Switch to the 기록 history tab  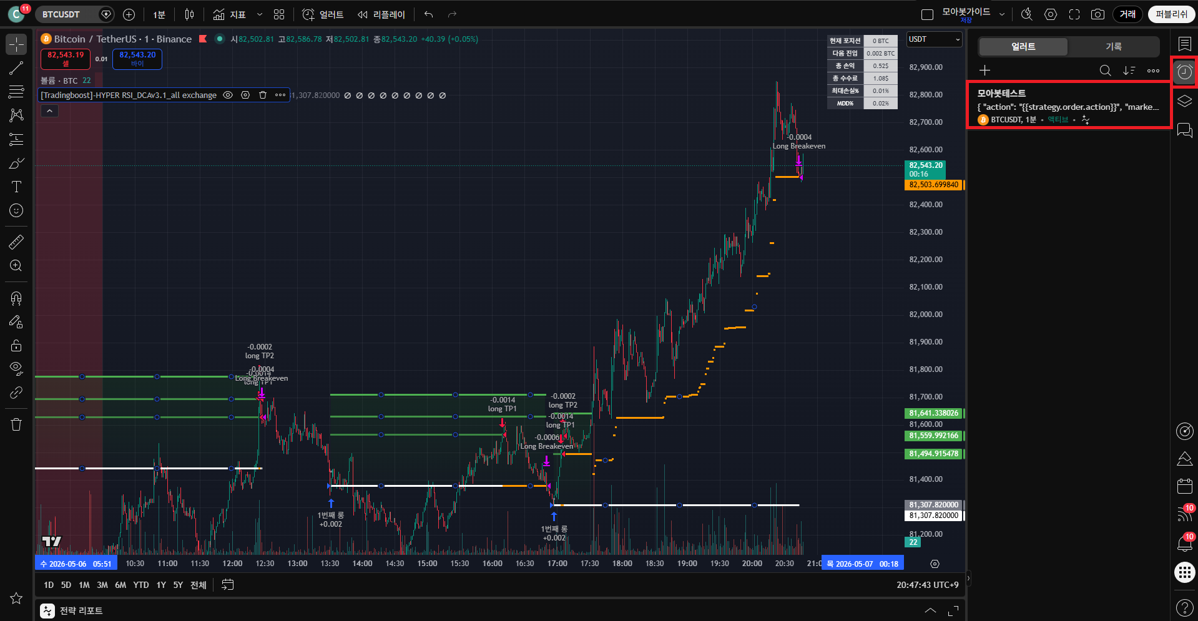click(1114, 47)
